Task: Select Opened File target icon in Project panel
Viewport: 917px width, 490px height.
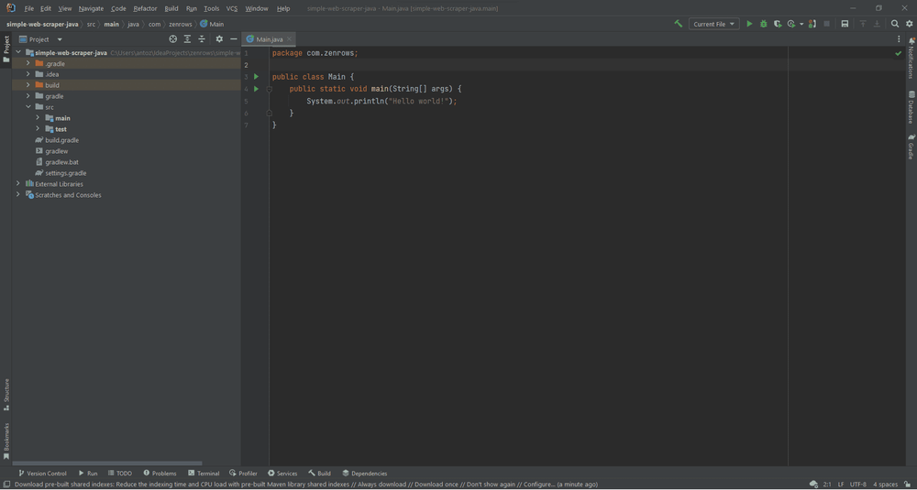Action: pos(173,39)
